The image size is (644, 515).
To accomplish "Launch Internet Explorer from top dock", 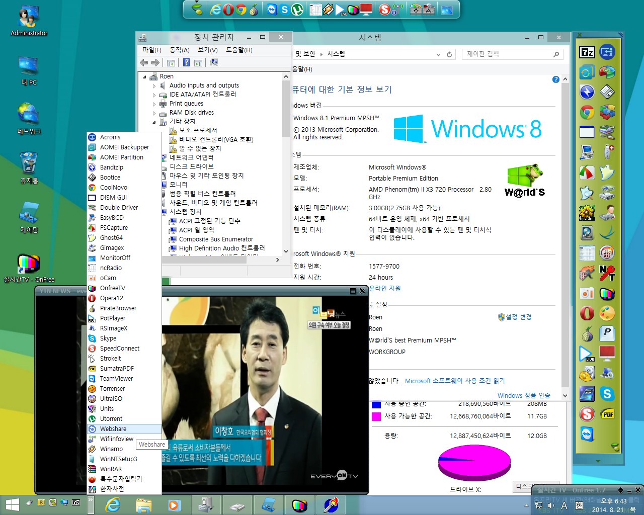I will click(x=216, y=9).
